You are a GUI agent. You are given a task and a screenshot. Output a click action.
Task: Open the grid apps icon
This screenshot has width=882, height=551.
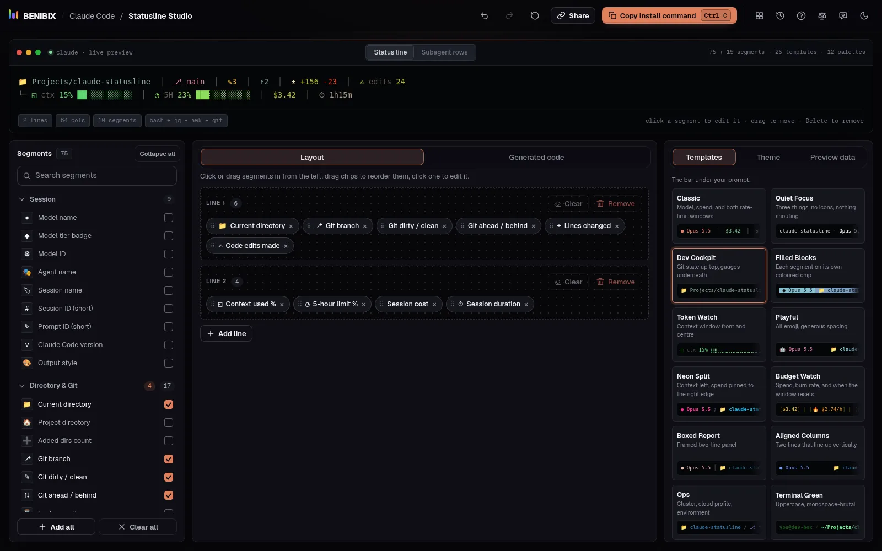pos(759,16)
